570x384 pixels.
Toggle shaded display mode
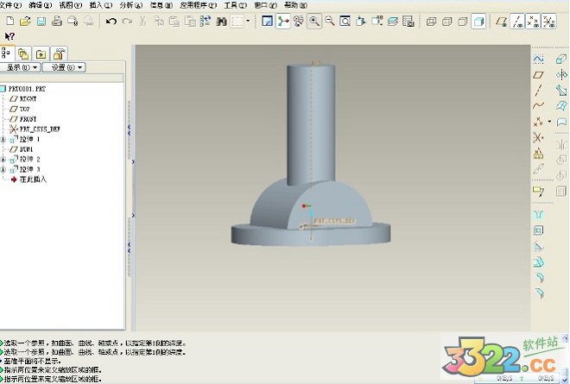click(478, 22)
